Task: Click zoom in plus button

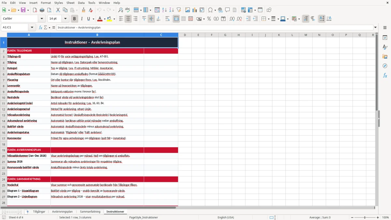Action: [x=378, y=217]
